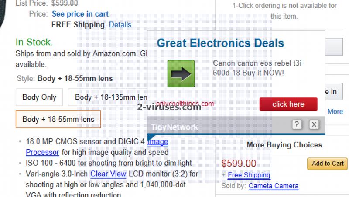Click the "Great Electronics Deals" ad headline
Screen dimensions: 349x197
point(220,43)
